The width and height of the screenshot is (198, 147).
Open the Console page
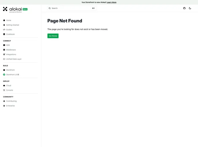coord(9,90)
